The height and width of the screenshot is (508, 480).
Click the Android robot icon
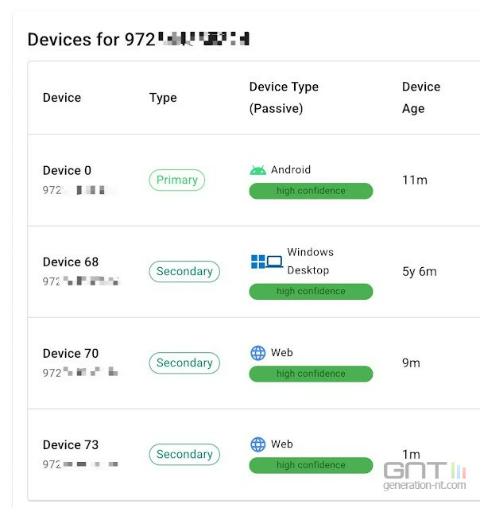tap(257, 170)
